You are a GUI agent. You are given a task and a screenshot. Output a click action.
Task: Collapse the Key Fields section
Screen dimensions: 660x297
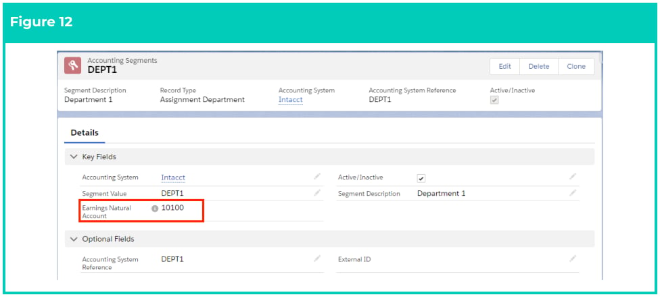74,157
